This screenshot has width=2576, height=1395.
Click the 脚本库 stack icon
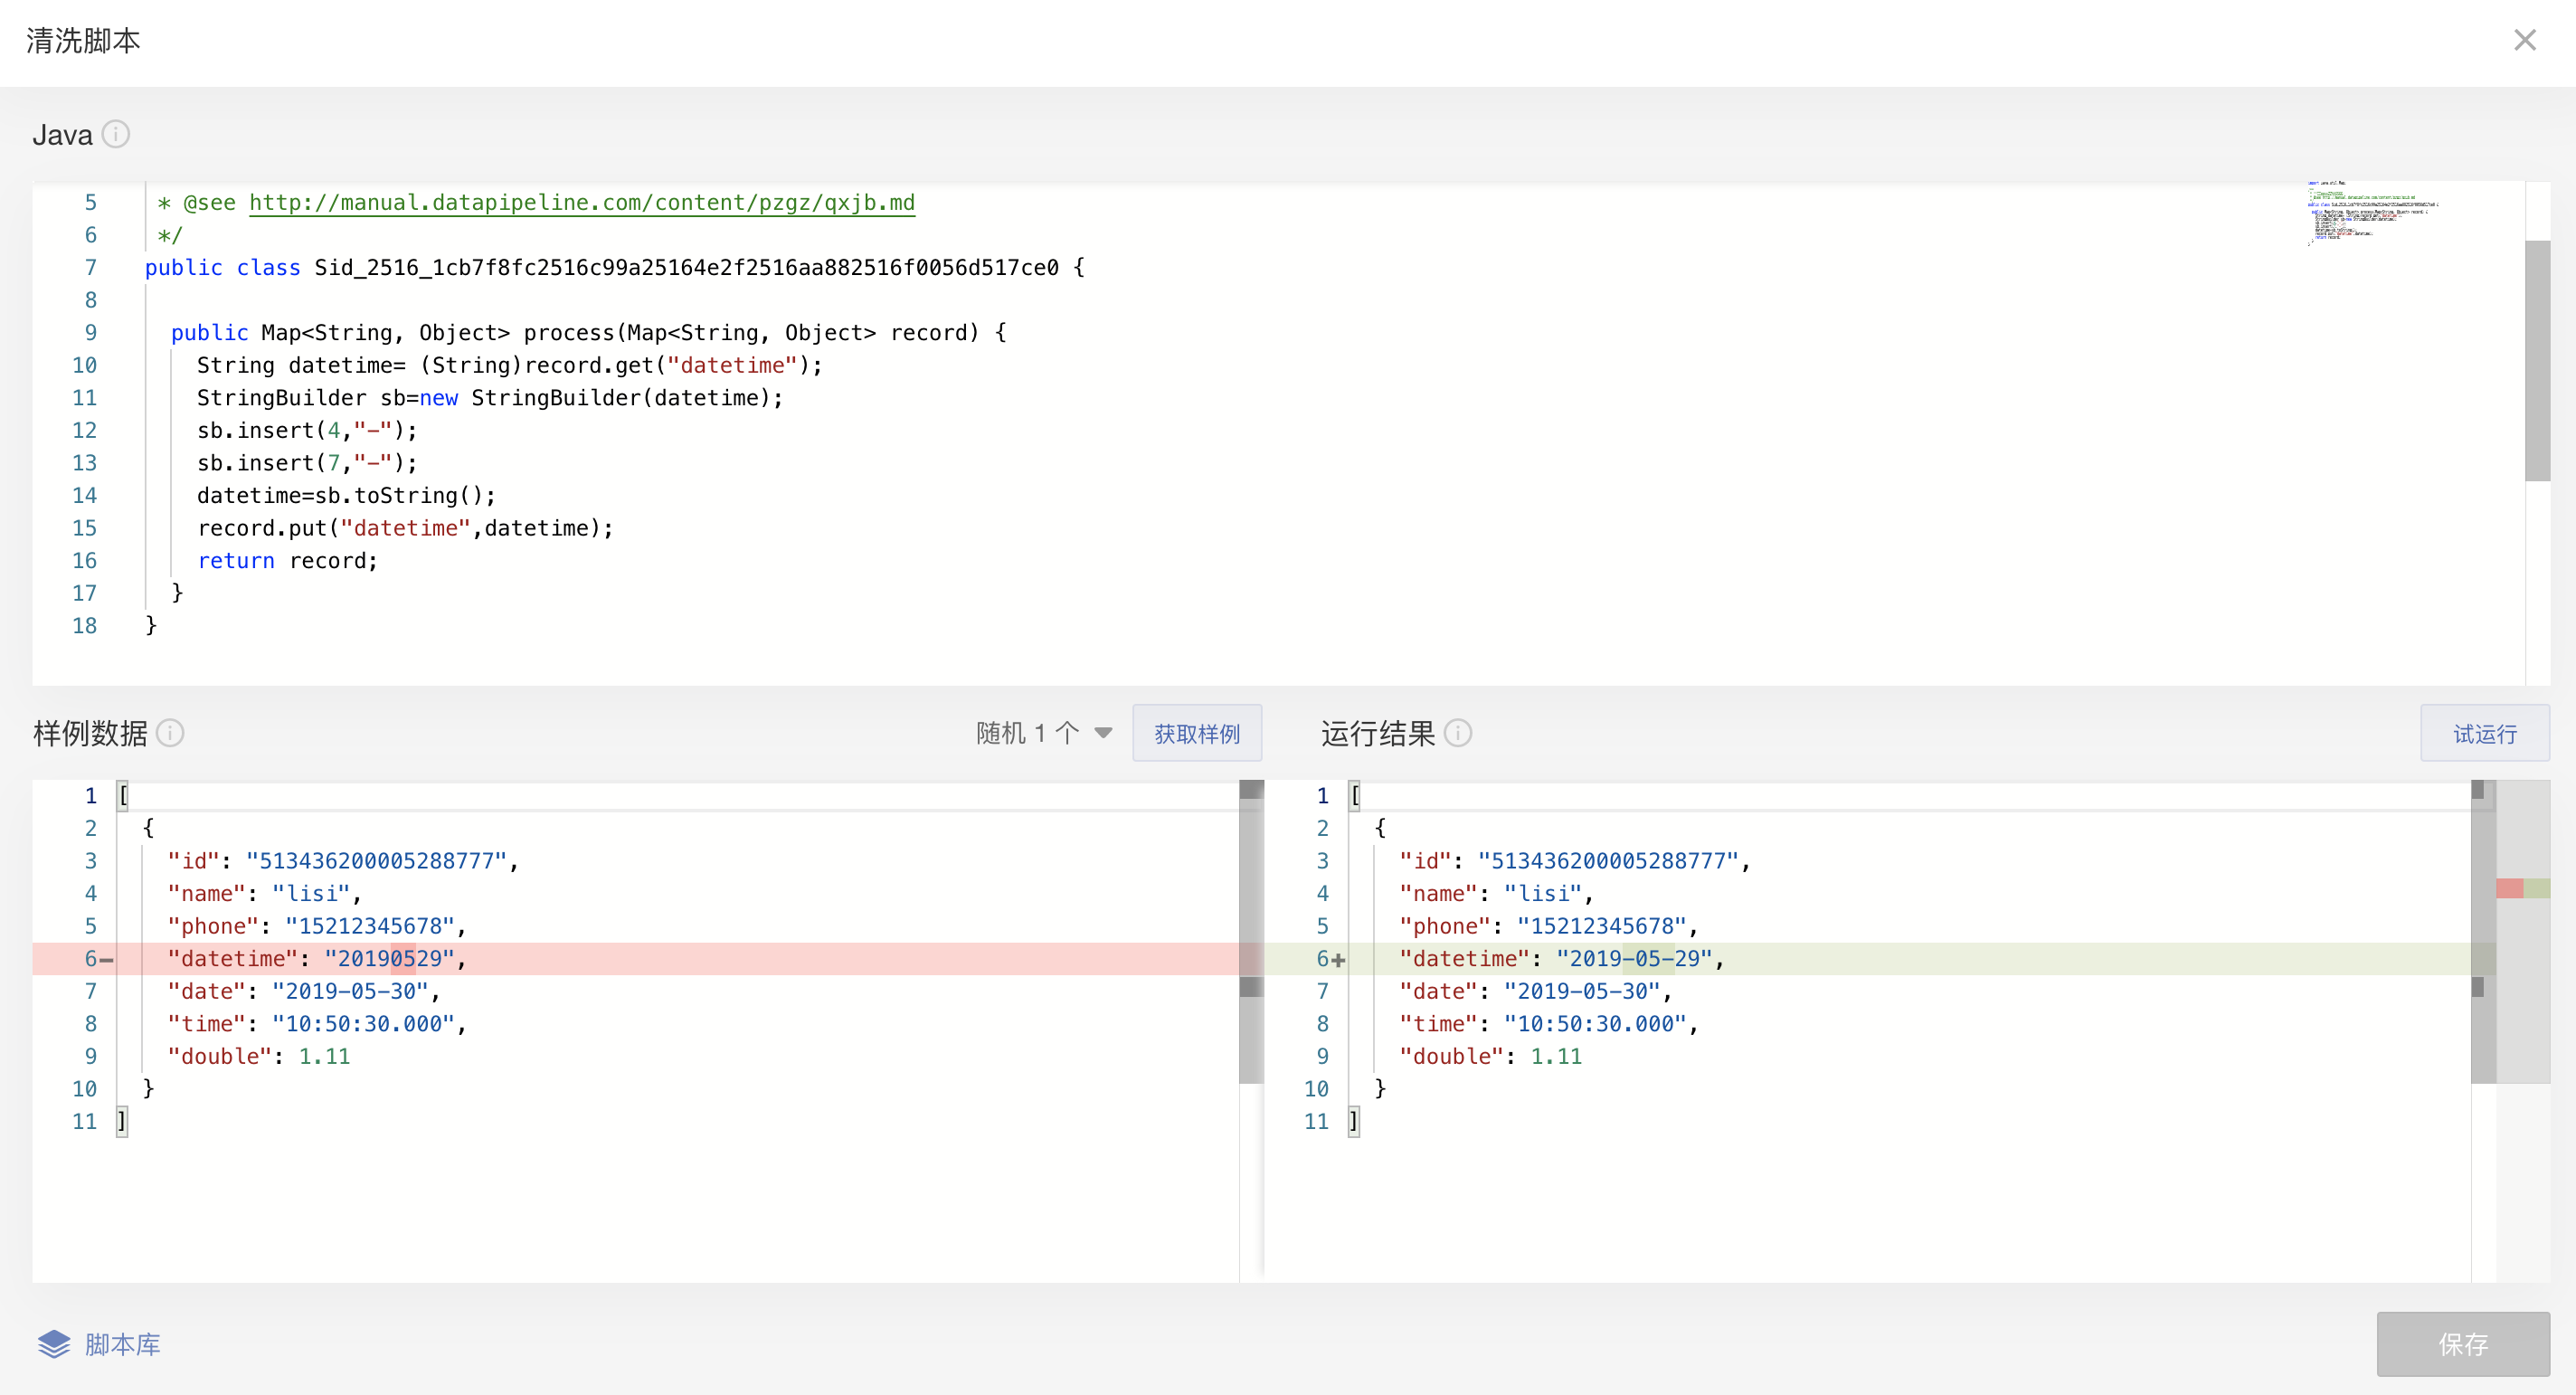pyautogui.click(x=54, y=1344)
